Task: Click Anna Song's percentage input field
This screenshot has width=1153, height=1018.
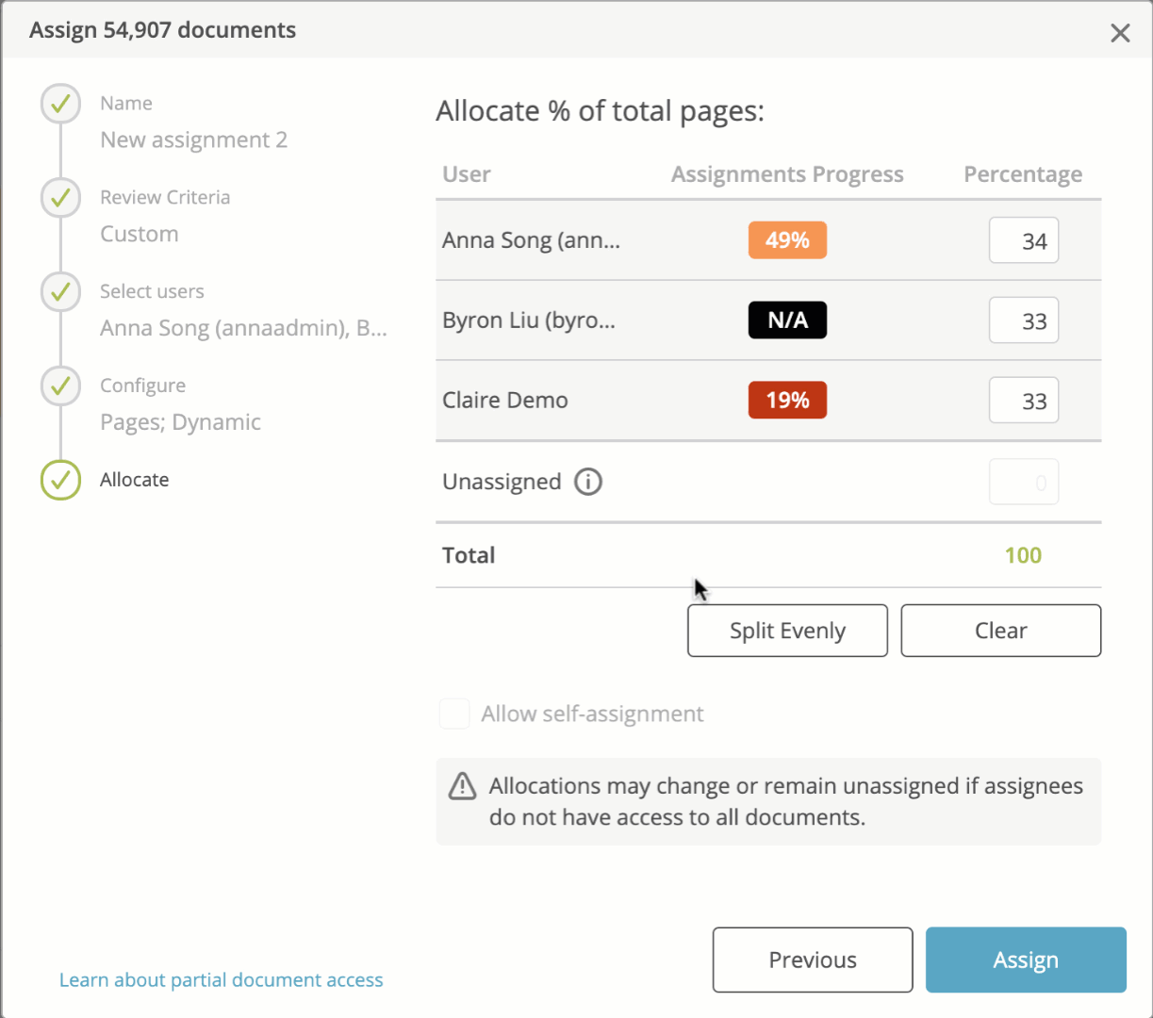Action: [x=1024, y=240]
